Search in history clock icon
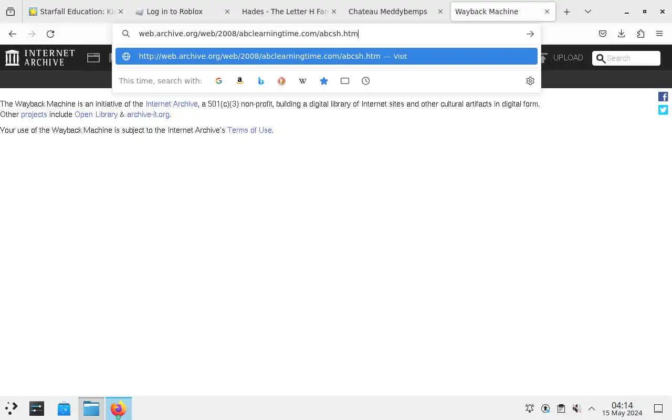The height and width of the screenshot is (420, 672). [x=365, y=81]
